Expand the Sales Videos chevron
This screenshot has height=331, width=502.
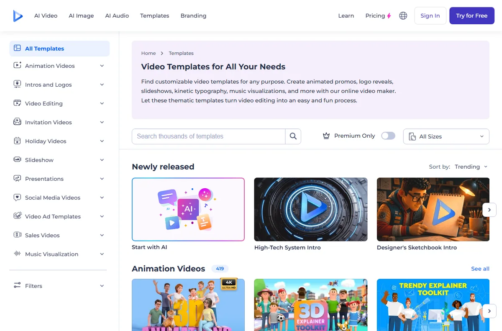[x=102, y=235]
